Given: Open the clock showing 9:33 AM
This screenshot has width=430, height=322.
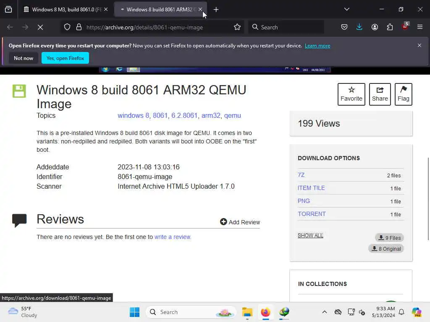Looking at the screenshot, I should [x=383, y=312].
